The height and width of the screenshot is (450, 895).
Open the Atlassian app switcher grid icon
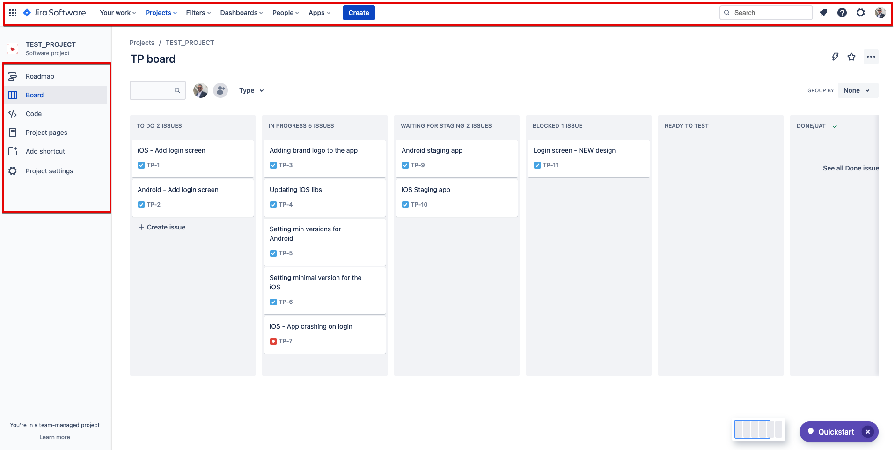coord(13,13)
